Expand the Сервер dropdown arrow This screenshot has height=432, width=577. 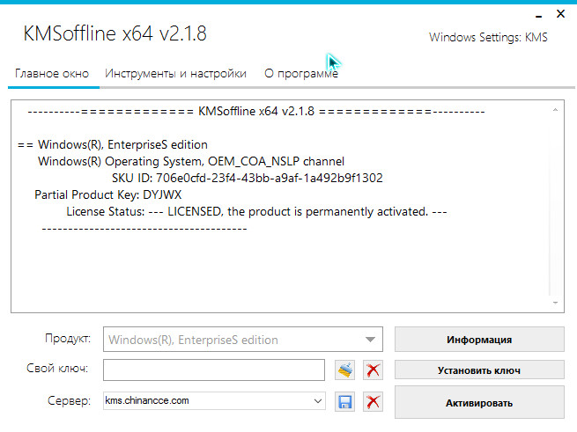(x=316, y=401)
